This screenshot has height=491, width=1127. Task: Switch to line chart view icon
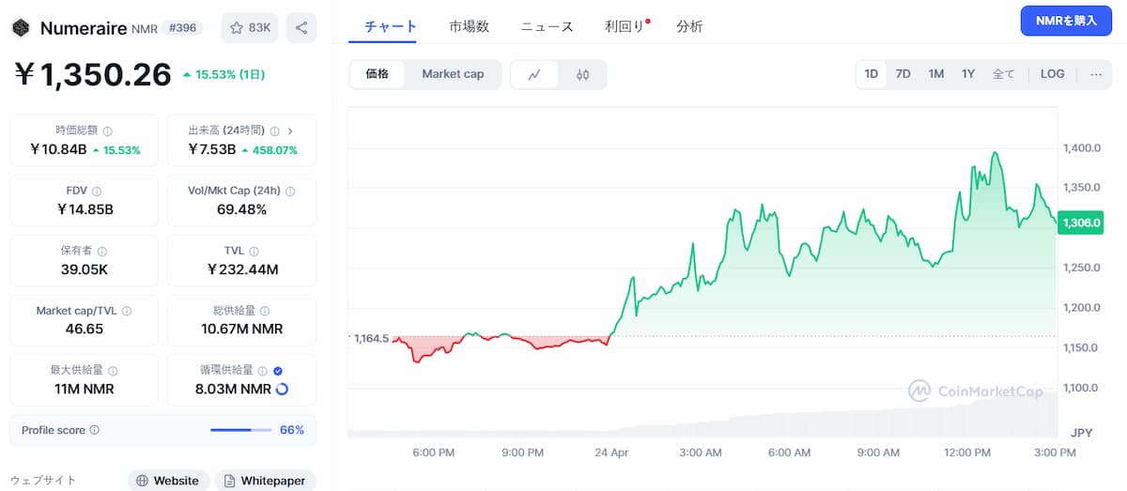(534, 74)
